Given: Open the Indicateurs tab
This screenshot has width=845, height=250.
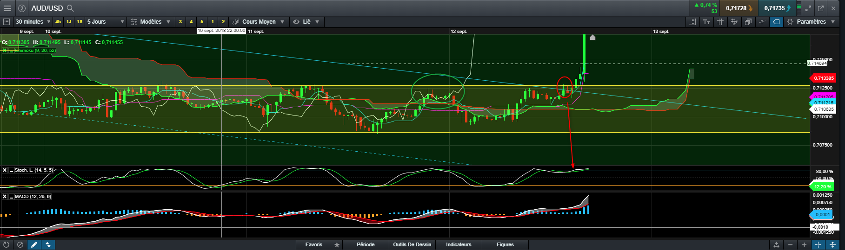Looking at the screenshot, I should tap(459, 244).
